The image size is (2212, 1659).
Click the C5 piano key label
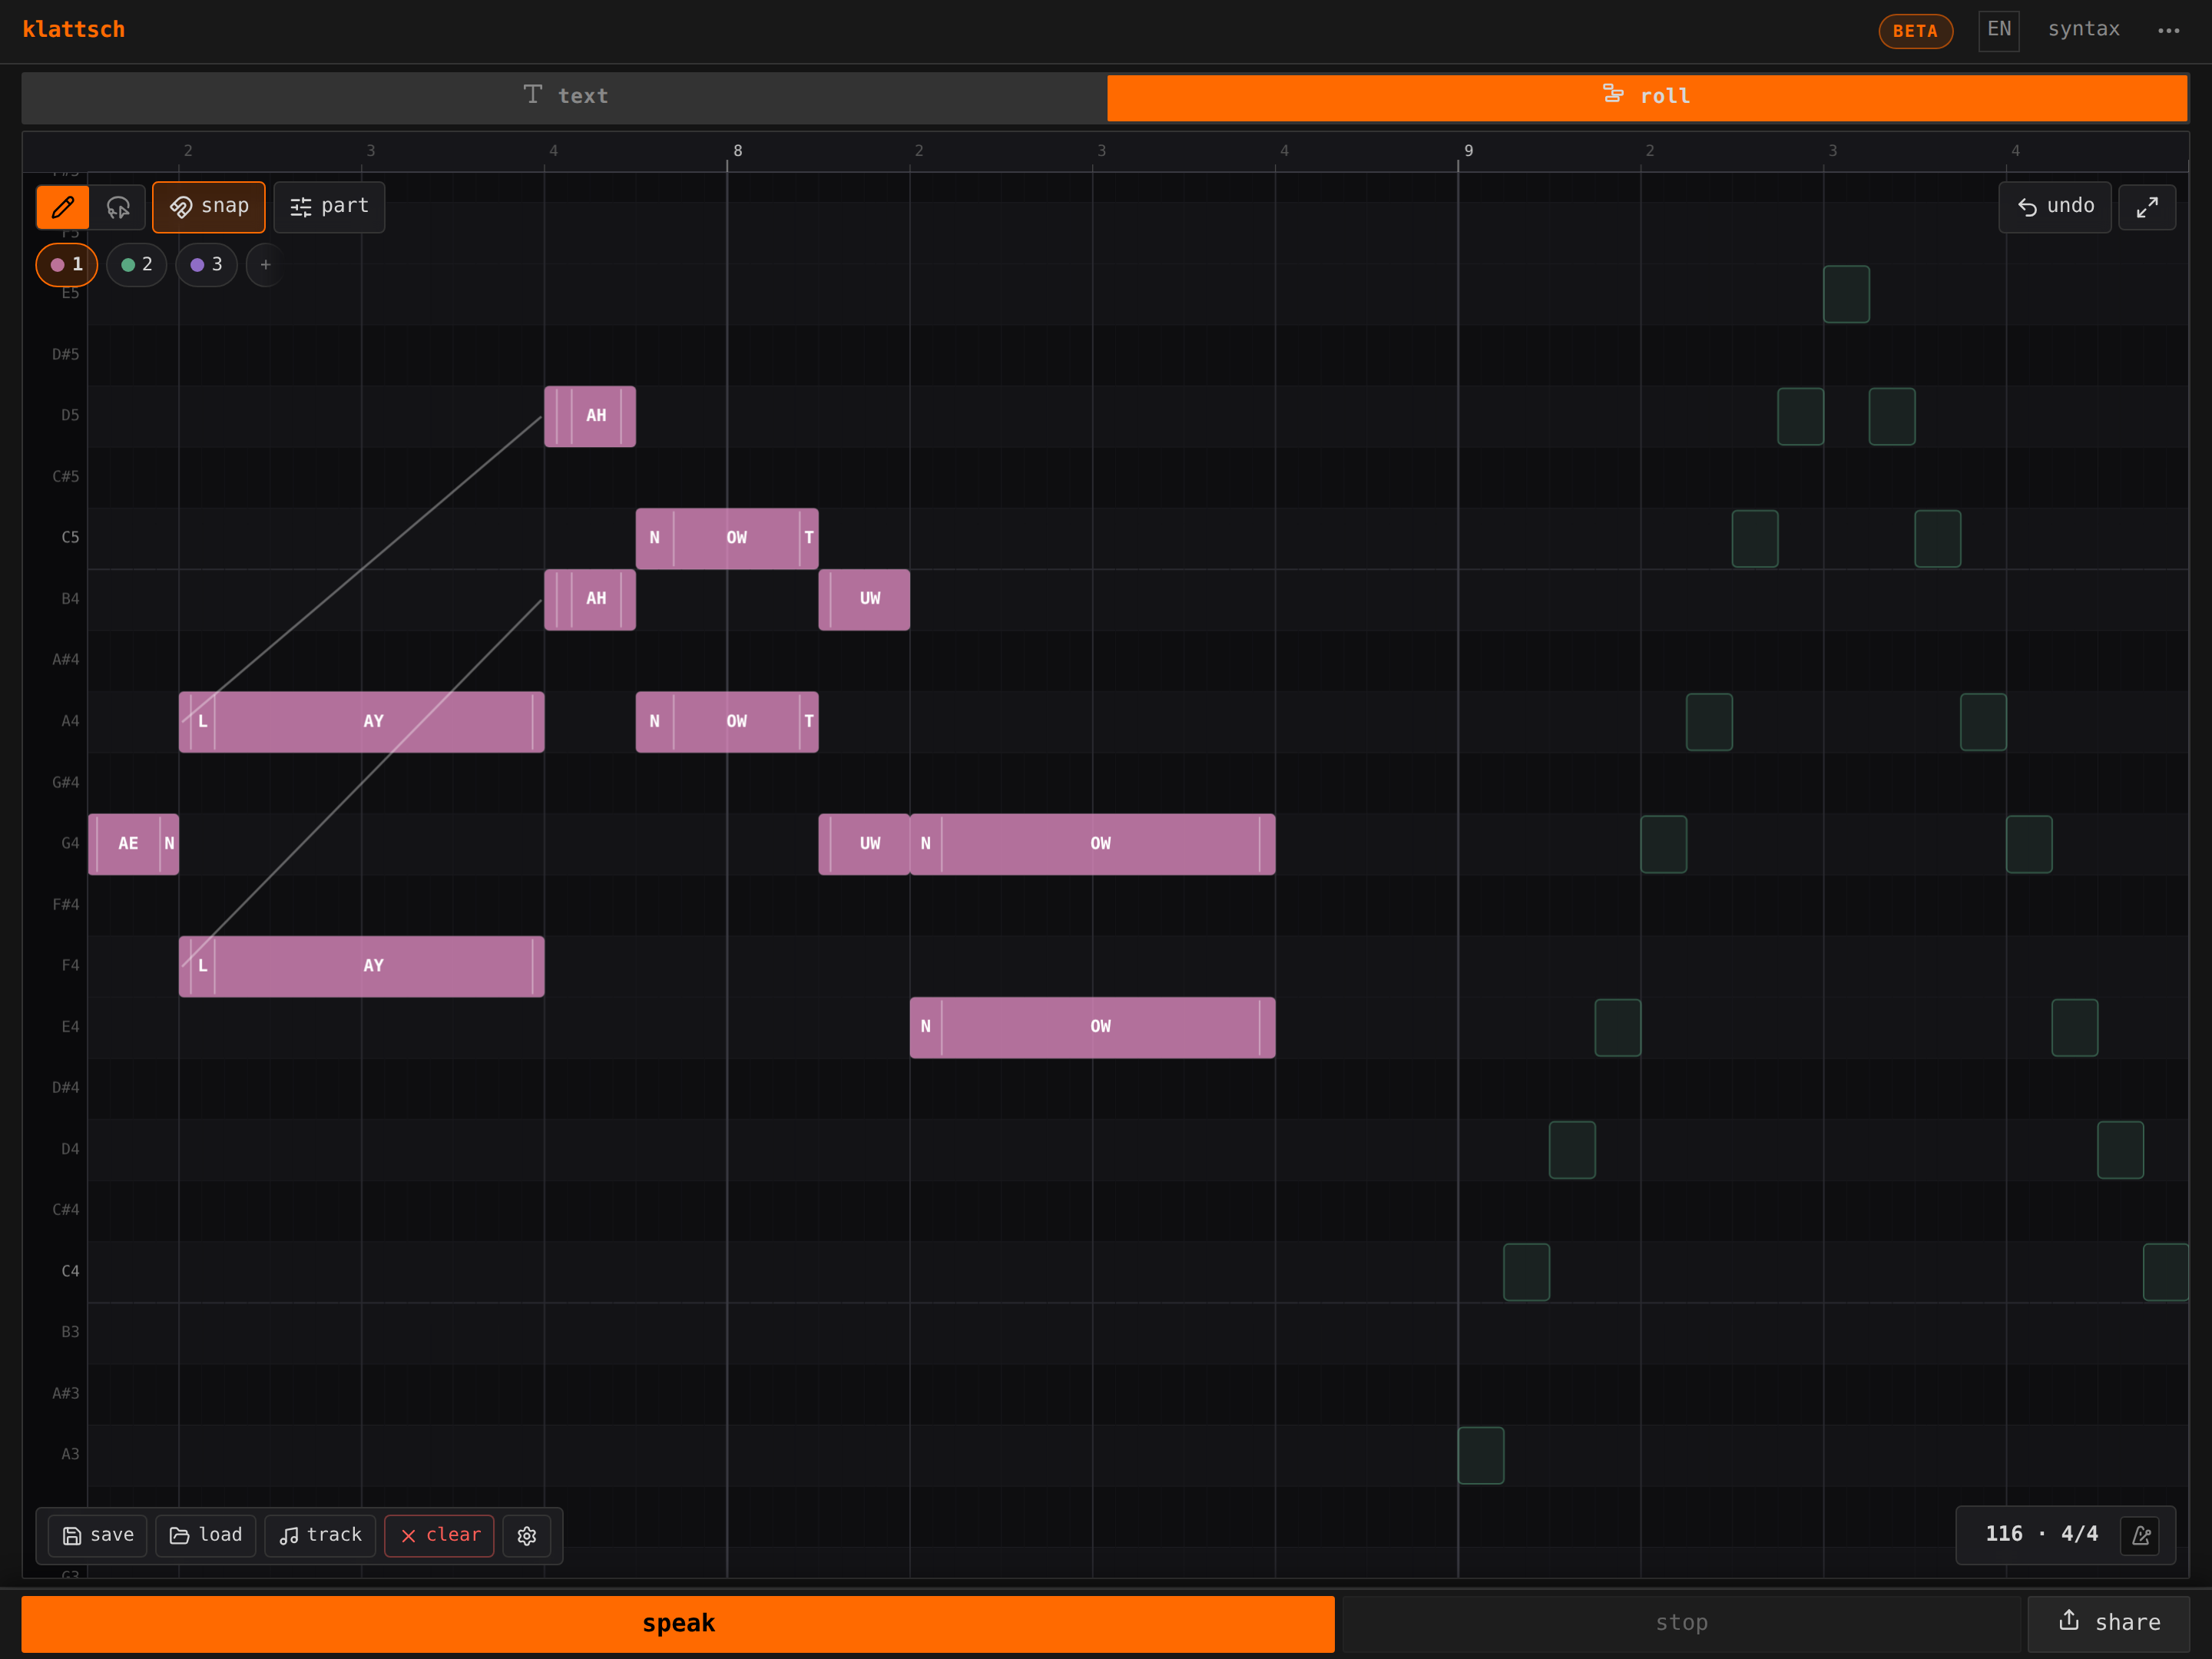click(70, 538)
